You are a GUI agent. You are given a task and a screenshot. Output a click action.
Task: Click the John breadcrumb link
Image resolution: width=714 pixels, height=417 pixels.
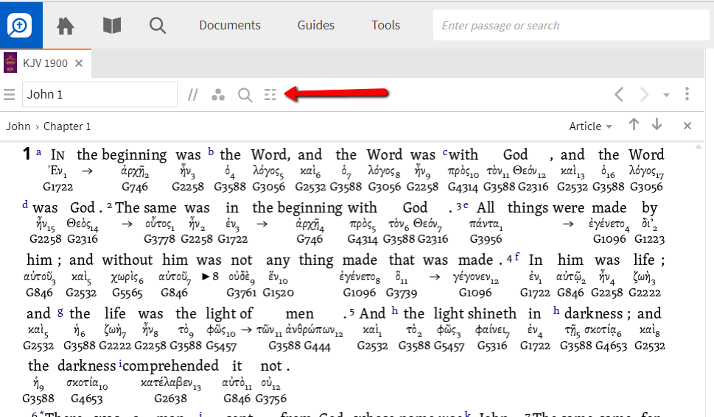click(x=18, y=126)
